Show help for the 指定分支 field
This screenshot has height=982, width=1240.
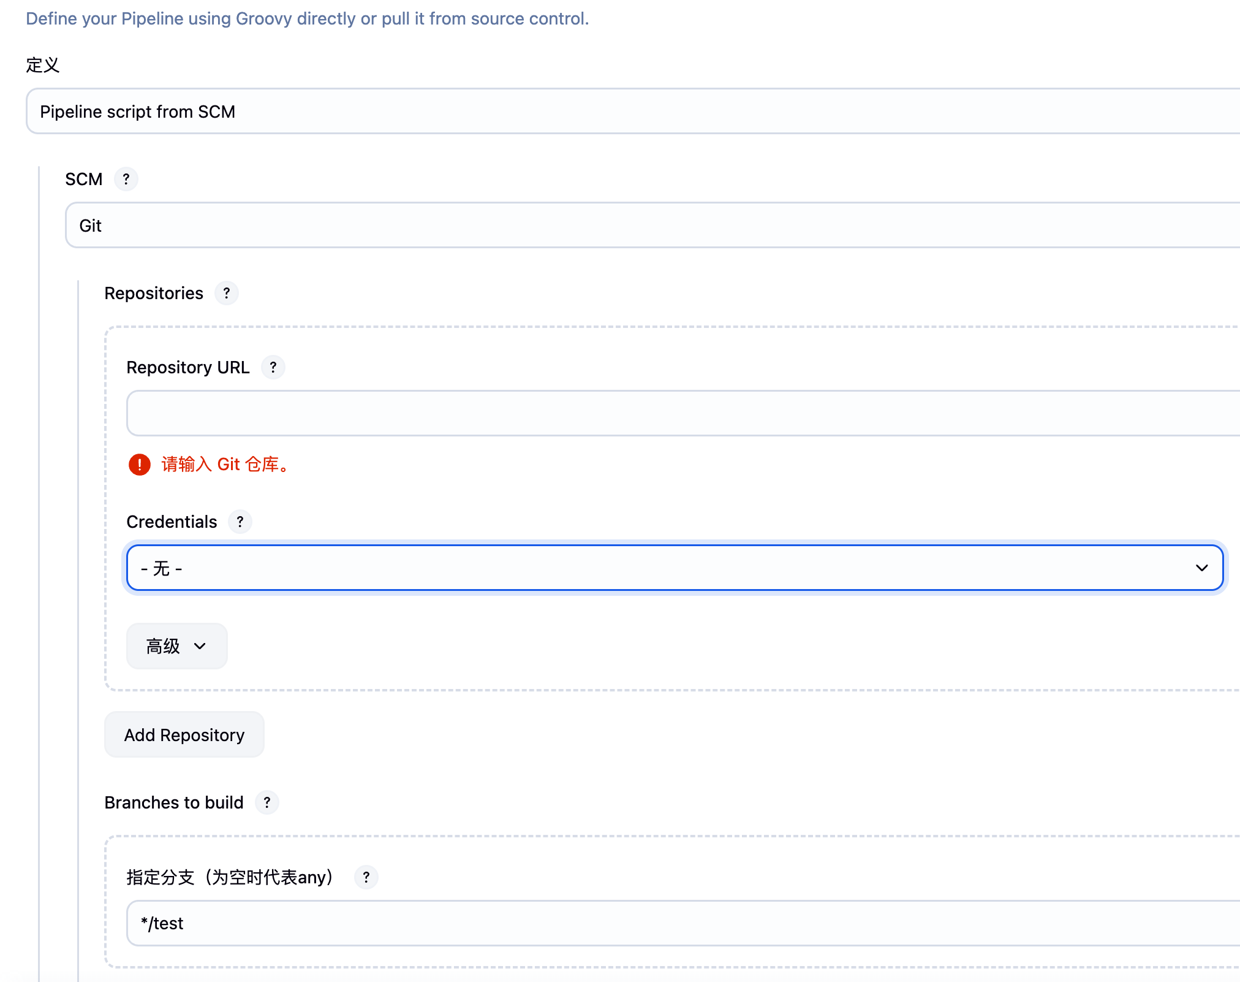[x=366, y=878]
